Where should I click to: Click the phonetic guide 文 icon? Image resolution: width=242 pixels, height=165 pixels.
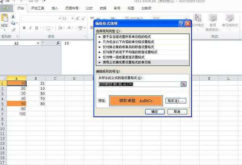(80, 28)
